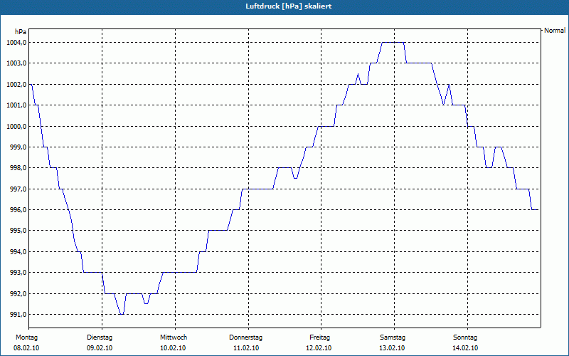The height and width of the screenshot is (356, 569).
Task: Select the 'Dienstag' day label
Action: pyautogui.click(x=100, y=337)
